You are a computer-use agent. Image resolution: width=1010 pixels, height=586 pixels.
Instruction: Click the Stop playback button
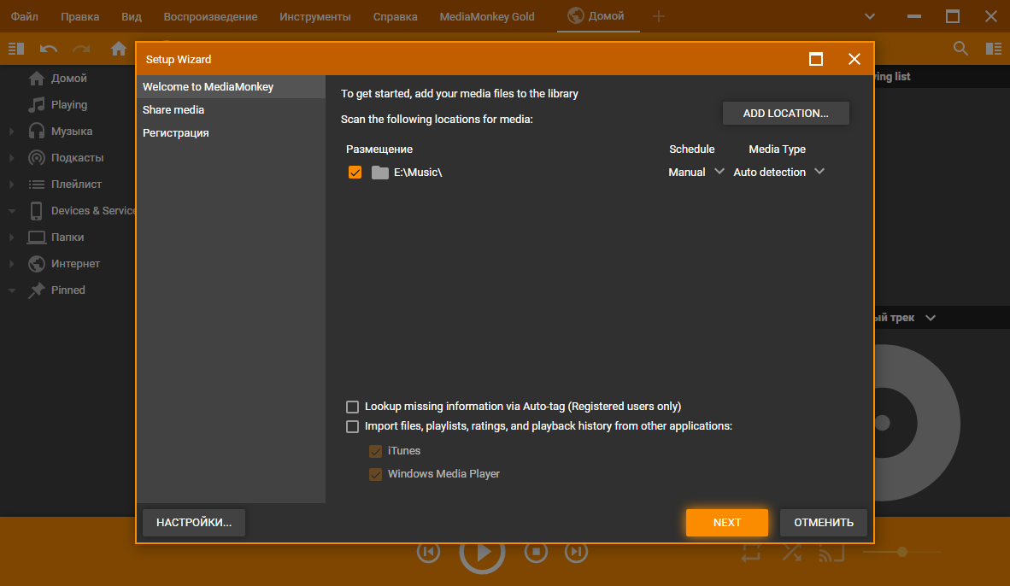(536, 552)
